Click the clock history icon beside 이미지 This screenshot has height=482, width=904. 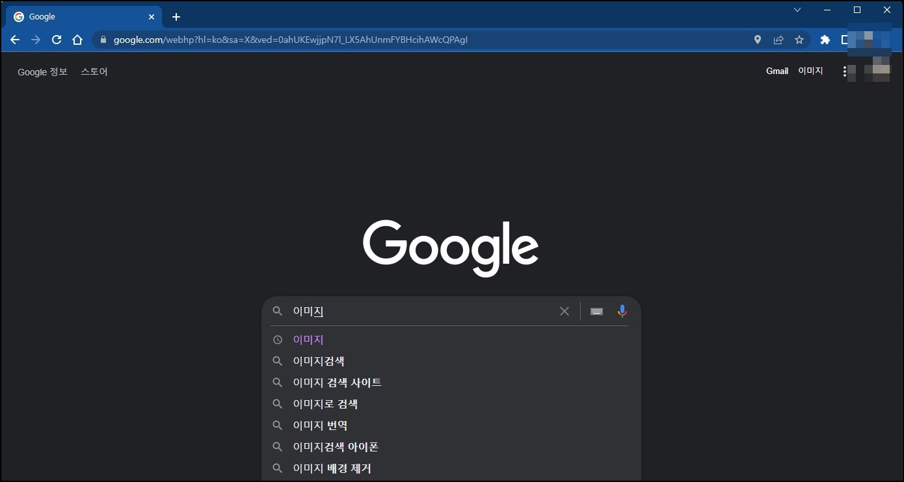click(278, 340)
